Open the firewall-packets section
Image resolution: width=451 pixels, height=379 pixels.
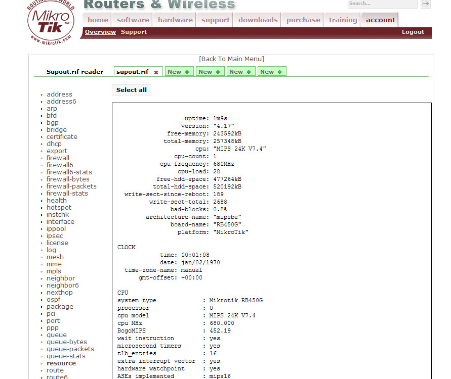click(x=71, y=186)
